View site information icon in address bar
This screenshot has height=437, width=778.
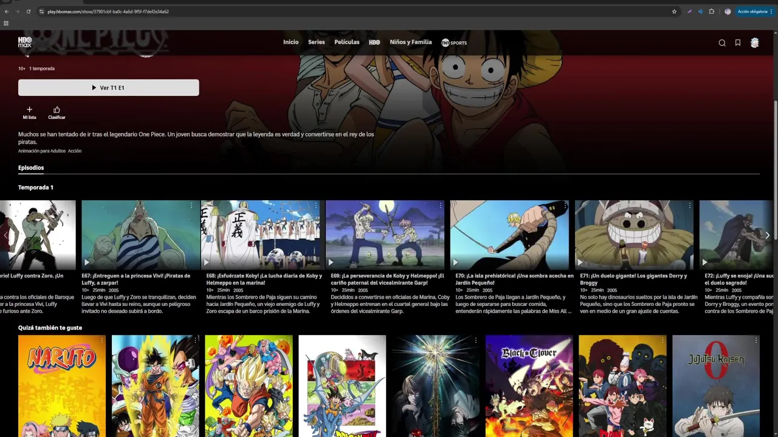42,12
